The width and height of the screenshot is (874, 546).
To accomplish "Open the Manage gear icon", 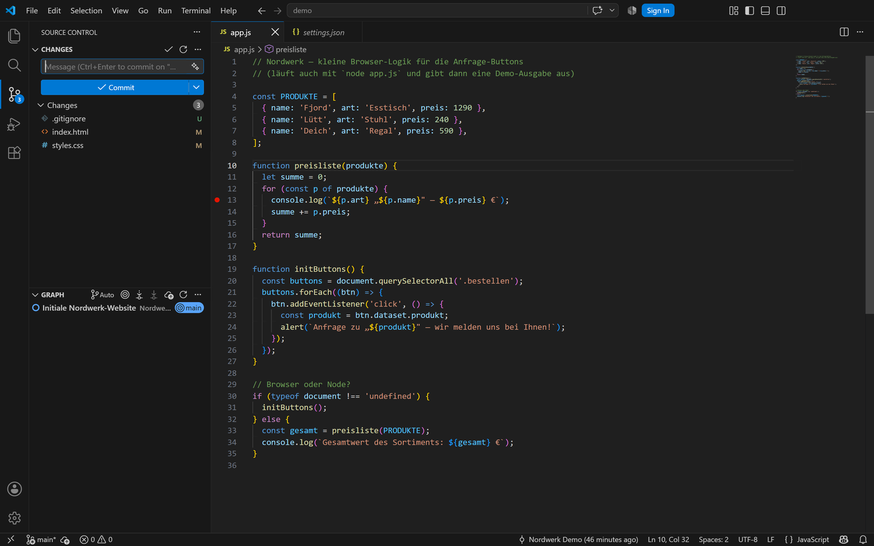I will pos(14,518).
